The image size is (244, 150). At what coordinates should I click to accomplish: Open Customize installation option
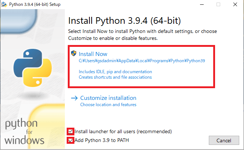108,98
